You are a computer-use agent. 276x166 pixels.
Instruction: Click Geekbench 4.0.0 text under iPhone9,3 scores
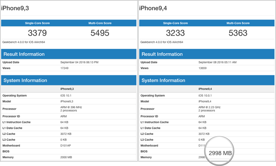click(x=23, y=42)
